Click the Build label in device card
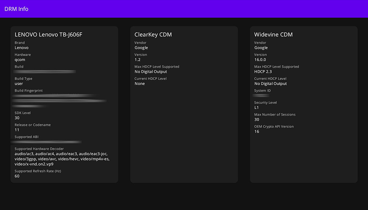Viewport: 368px width, 210px height. pos(19,67)
